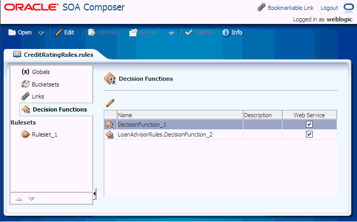The image size is (357, 222).
Task: Expand the Revert dropdown arrow
Action: 171,33
